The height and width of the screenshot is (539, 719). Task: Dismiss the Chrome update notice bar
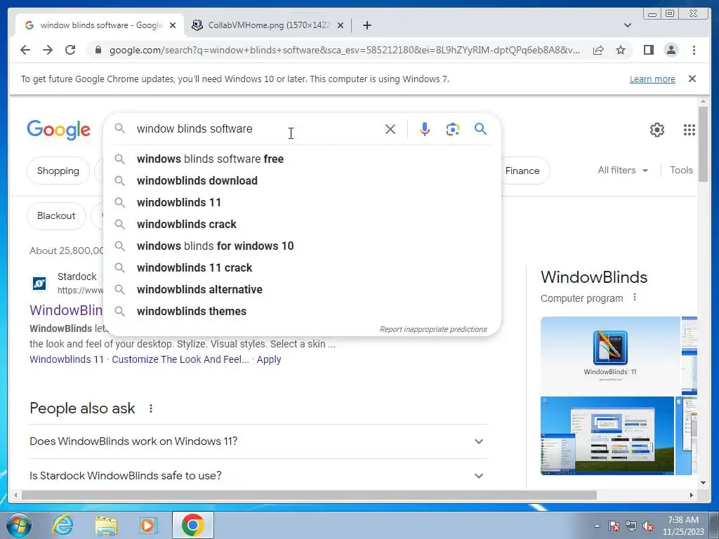click(x=692, y=79)
